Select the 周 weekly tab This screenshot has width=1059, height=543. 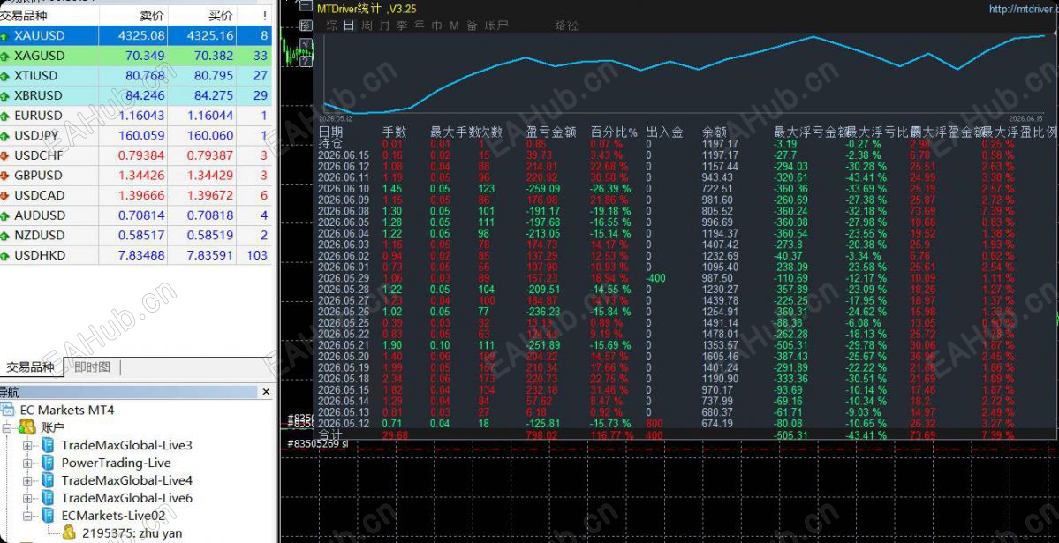pos(367,26)
